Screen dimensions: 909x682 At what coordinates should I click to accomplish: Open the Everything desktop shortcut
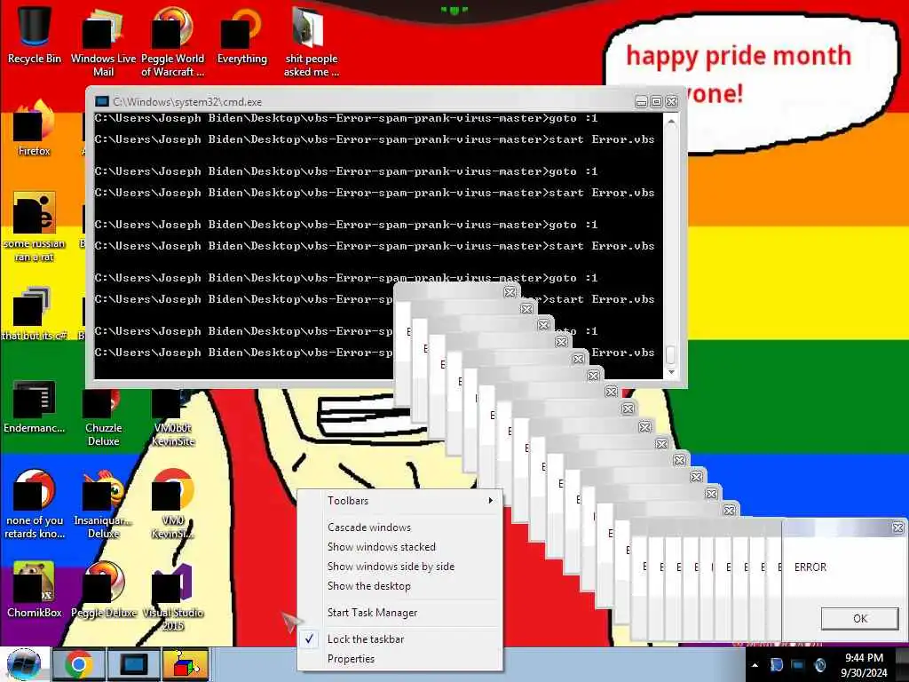tap(241, 36)
